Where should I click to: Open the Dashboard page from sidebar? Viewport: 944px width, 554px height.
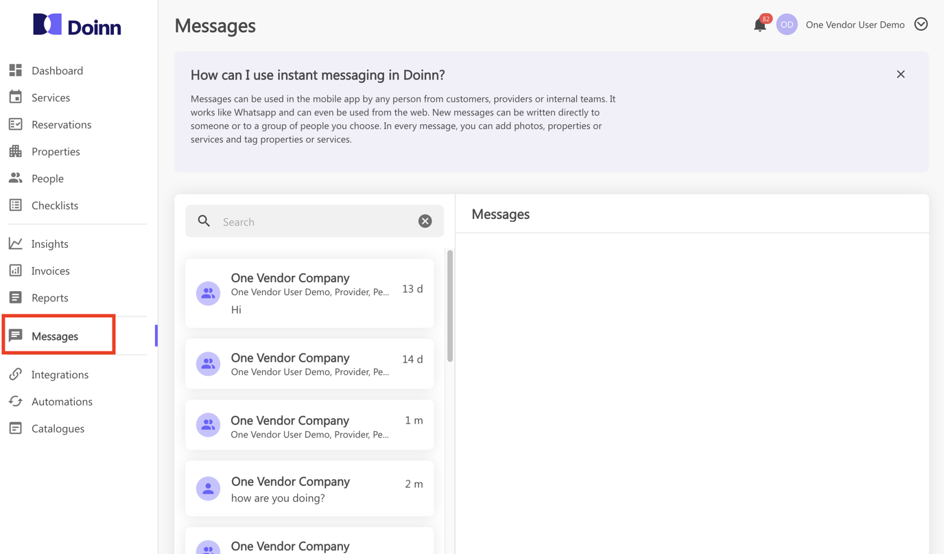[x=57, y=71]
